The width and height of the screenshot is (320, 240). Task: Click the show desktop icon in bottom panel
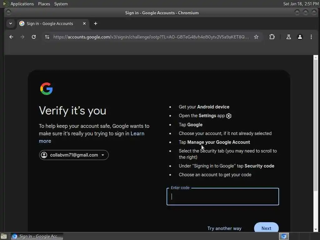click(x=4, y=237)
